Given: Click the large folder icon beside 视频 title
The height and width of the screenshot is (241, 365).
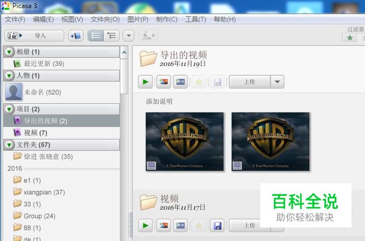Looking at the screenshot, I should (148, 202).
